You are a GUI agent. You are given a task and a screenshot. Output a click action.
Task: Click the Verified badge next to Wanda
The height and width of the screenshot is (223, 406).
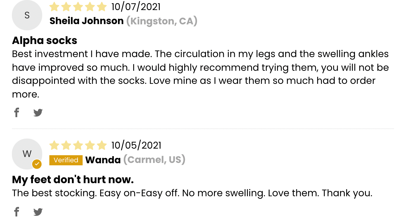click(66, 160)
